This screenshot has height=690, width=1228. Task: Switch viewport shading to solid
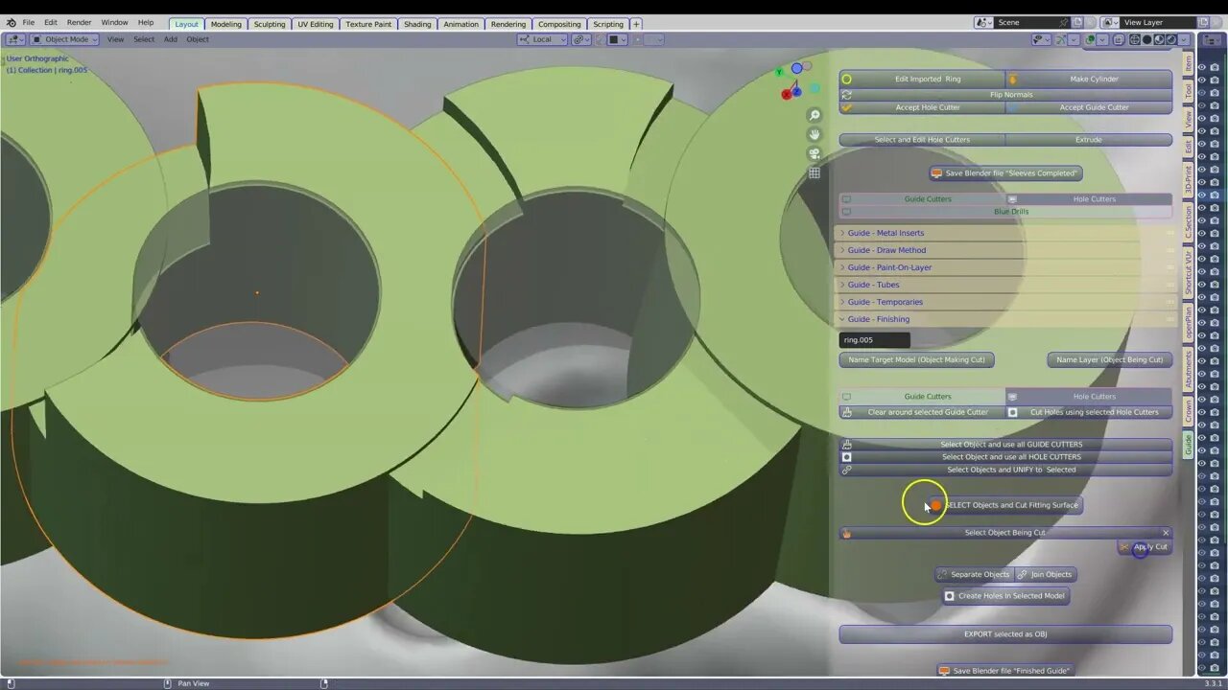[1146, 39]
